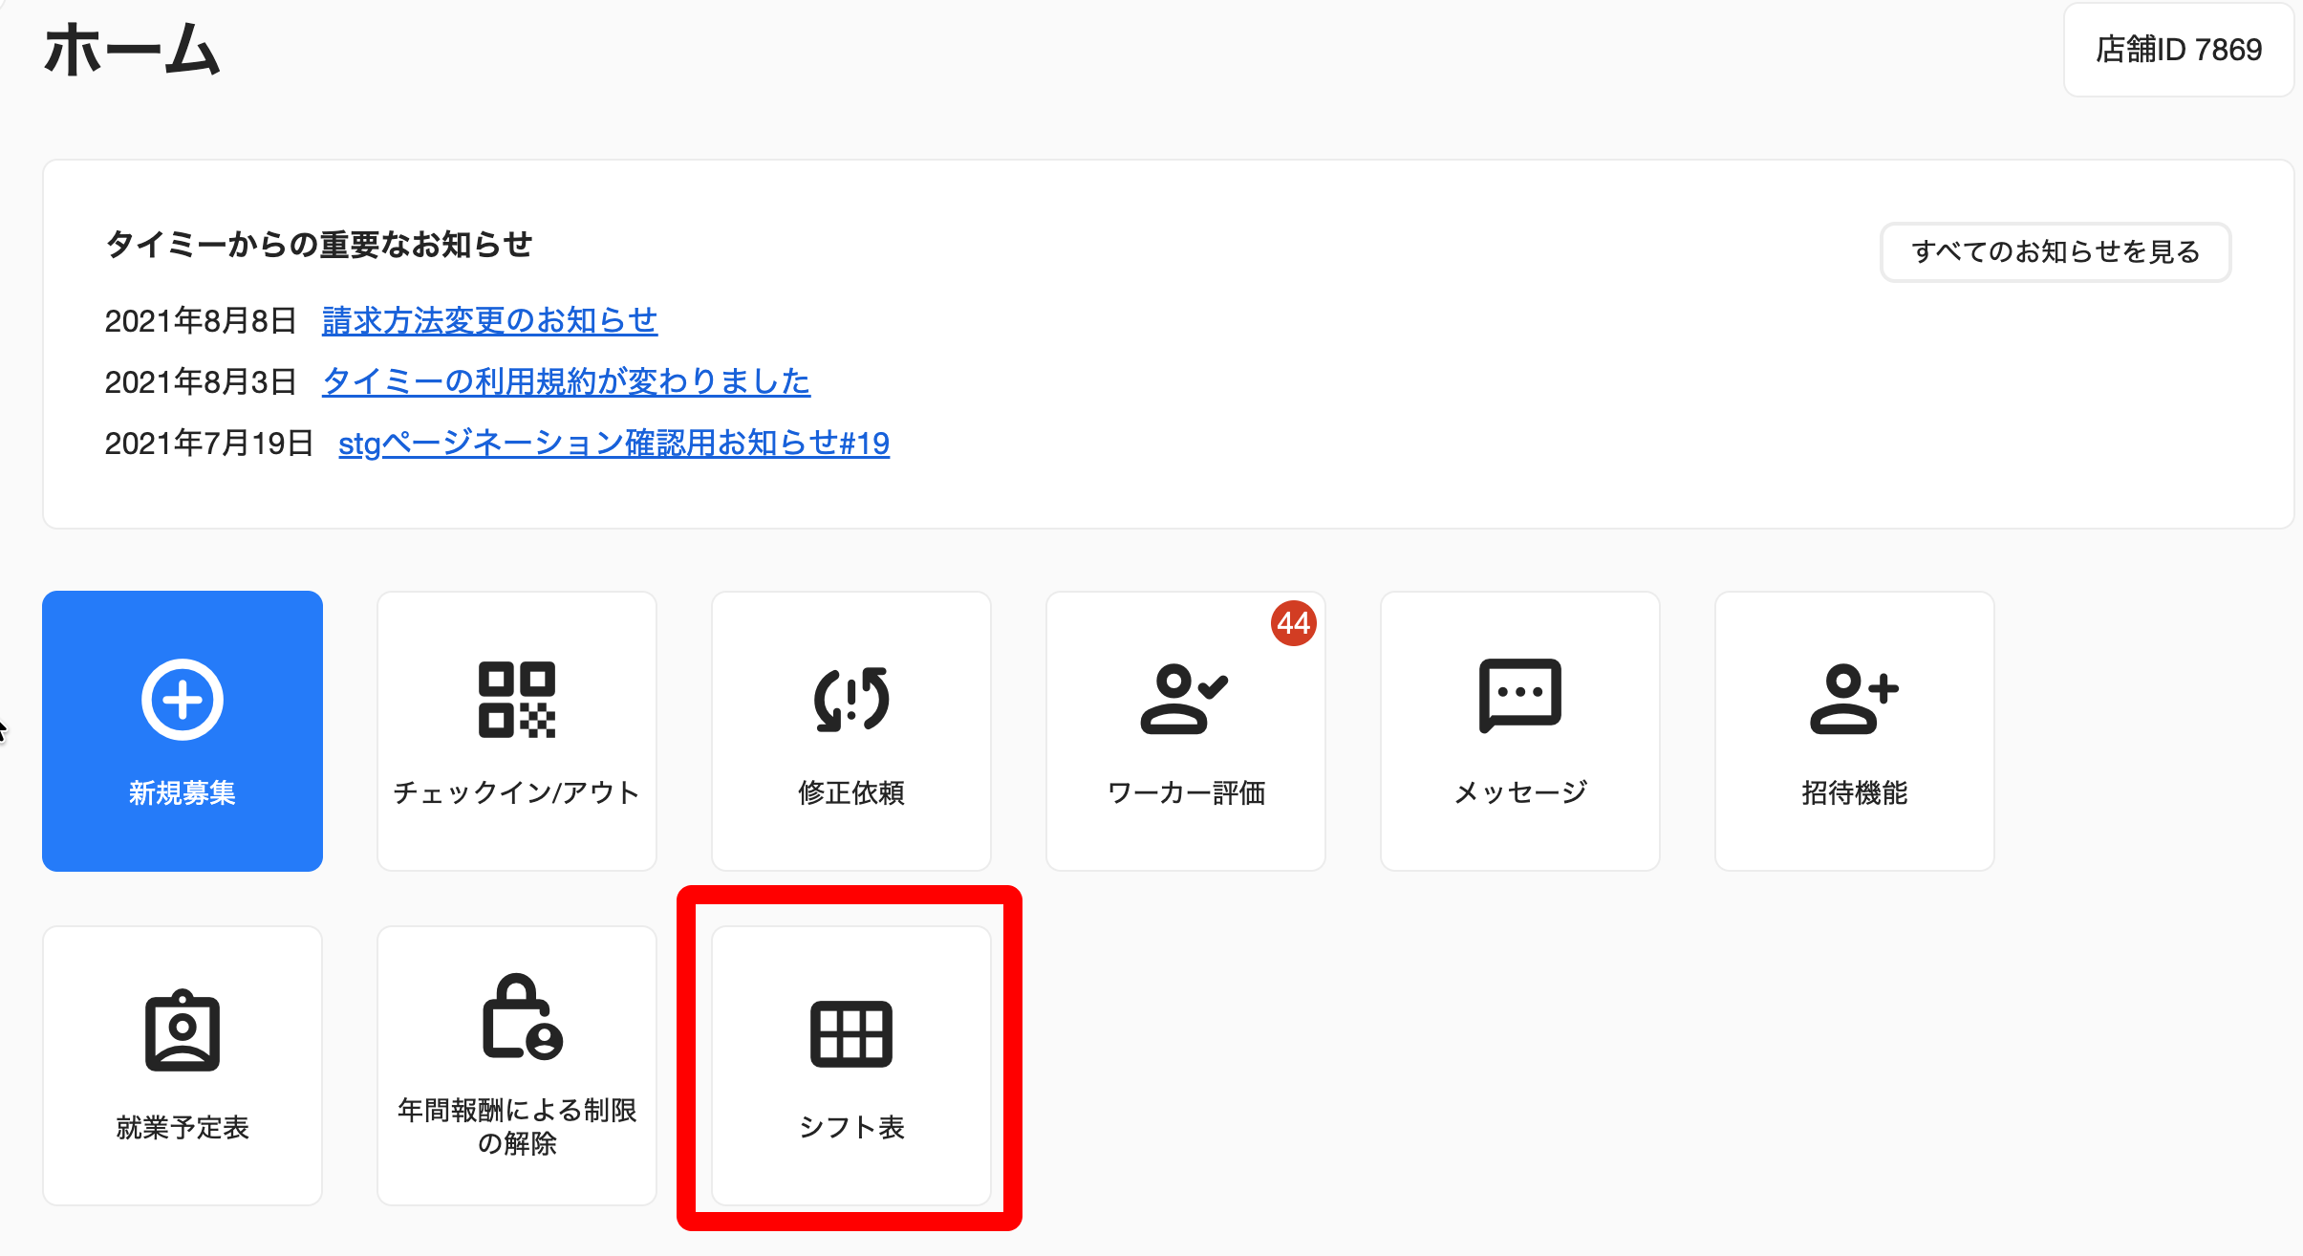
Task: Click the ワーカー評価 label
Action: (x=1186, y=793)
